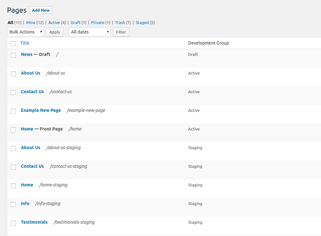This screenshot has width=321, height=236.
Task: Click the Add New page button
Action: 41,10
